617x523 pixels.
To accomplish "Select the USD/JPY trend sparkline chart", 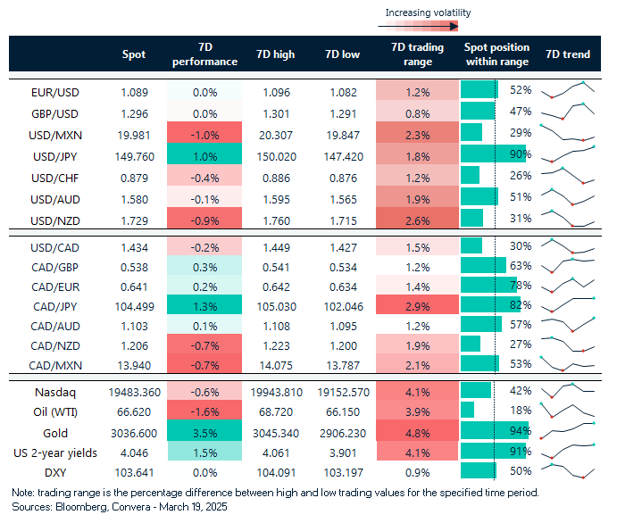I will pos(568,154).
